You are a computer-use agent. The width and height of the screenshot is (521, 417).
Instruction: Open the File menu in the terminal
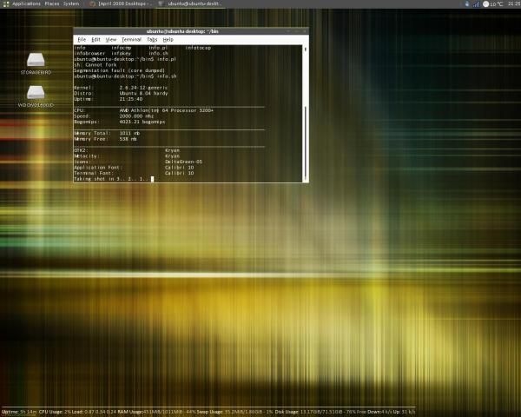point(82,40)
